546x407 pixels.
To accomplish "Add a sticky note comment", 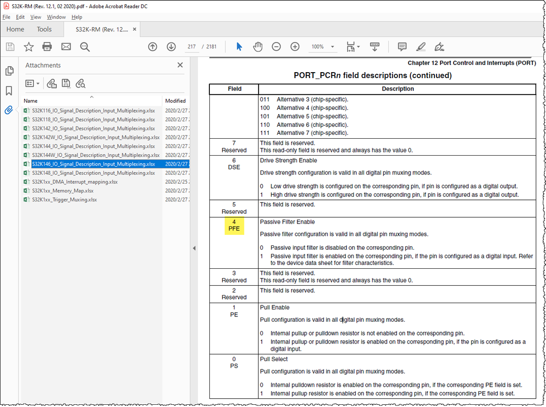I will point(402,46).
